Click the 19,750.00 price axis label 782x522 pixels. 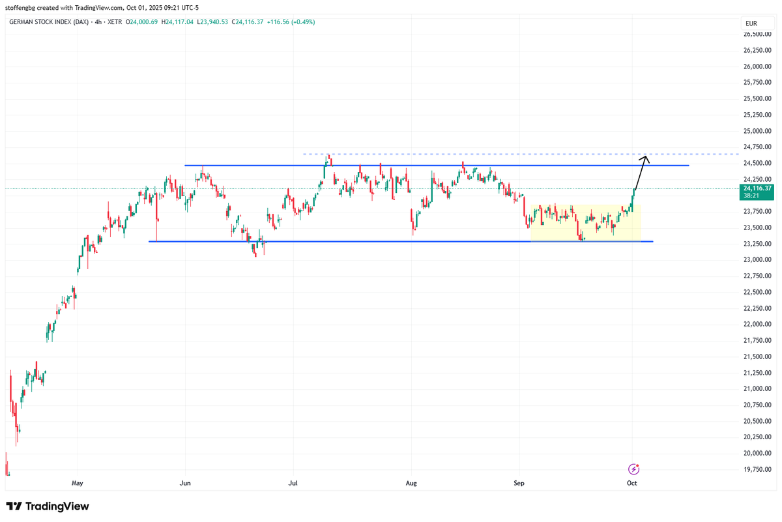click(x=758, y=470)
